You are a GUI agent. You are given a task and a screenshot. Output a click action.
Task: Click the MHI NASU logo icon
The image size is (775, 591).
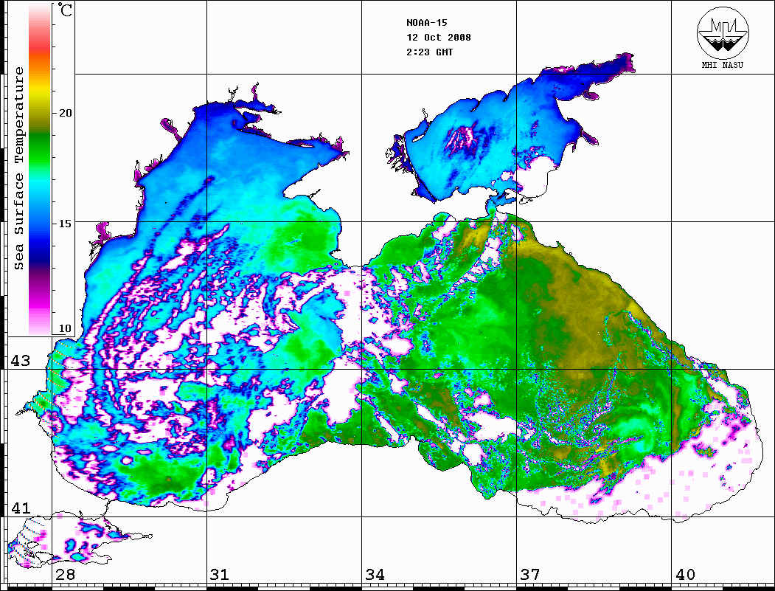click(723, 32)
